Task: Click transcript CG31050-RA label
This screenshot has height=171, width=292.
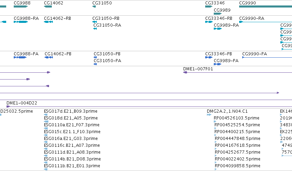Action: 107,25
